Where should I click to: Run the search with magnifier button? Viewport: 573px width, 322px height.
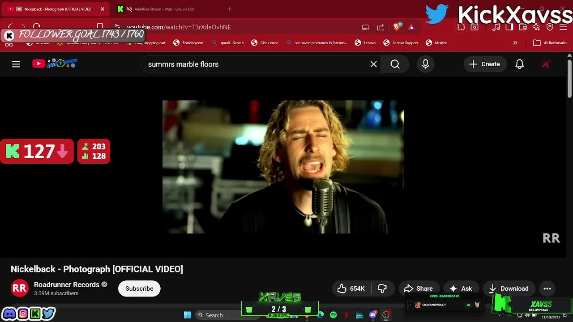tap(395, 64)
